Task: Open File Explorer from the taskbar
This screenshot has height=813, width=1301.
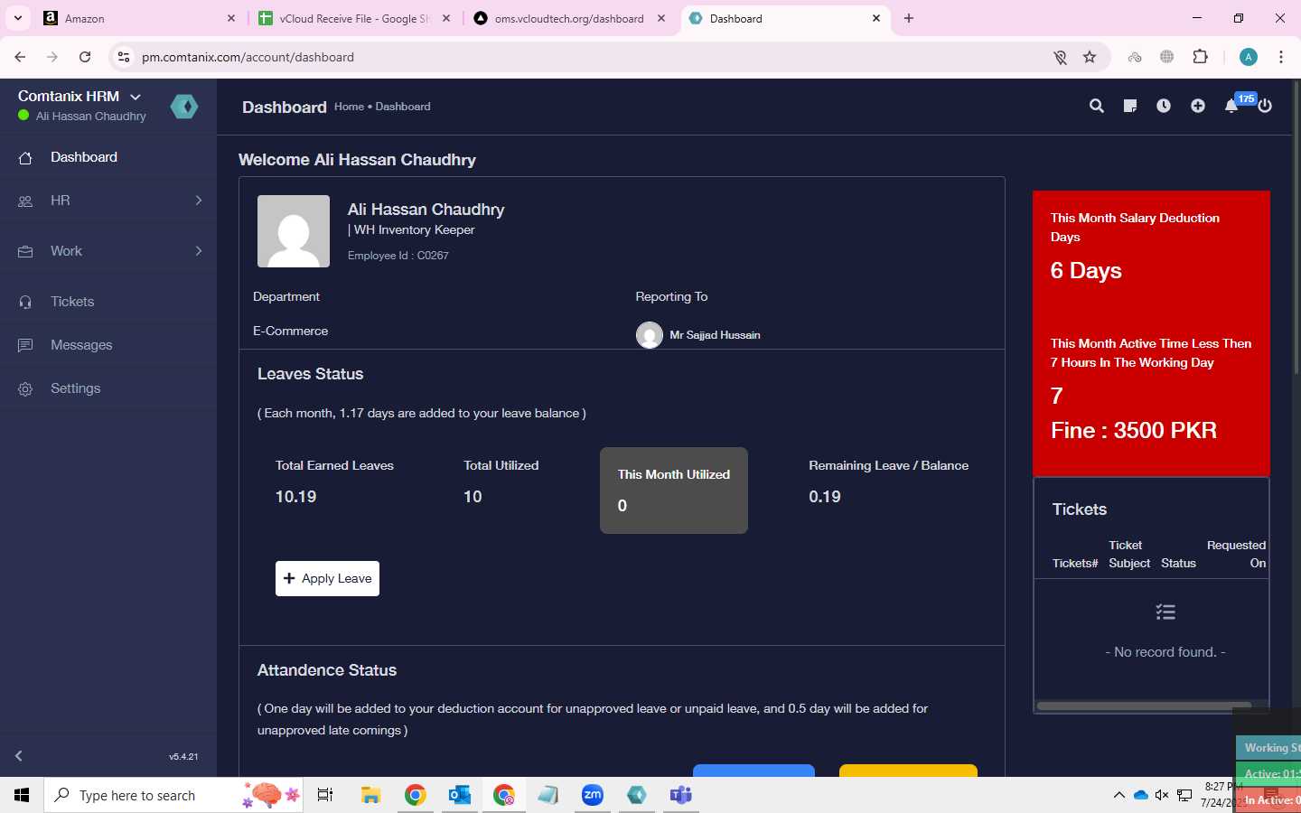Action: [371, 795]
